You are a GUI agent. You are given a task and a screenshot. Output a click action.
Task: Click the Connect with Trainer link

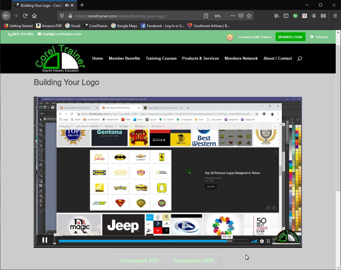click(255, 37)
